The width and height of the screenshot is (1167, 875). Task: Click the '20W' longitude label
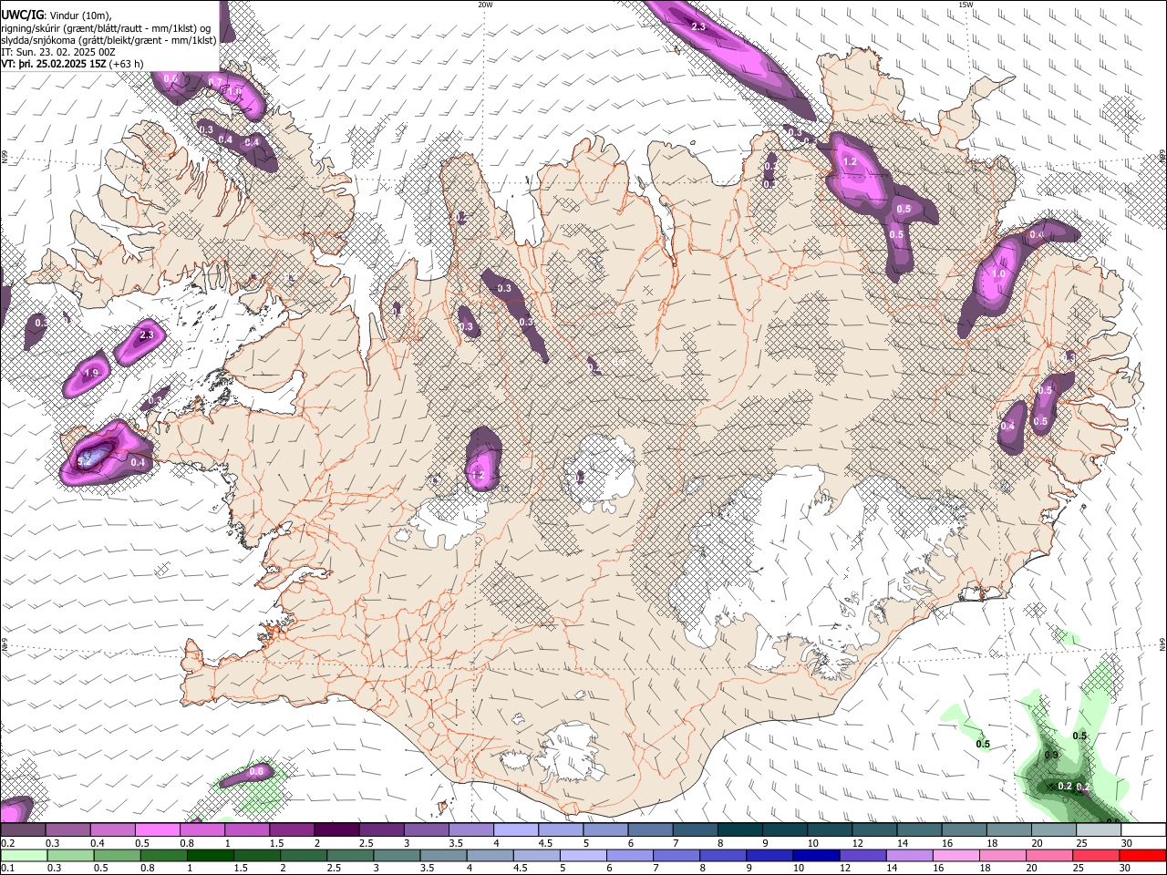click(485, 5)
